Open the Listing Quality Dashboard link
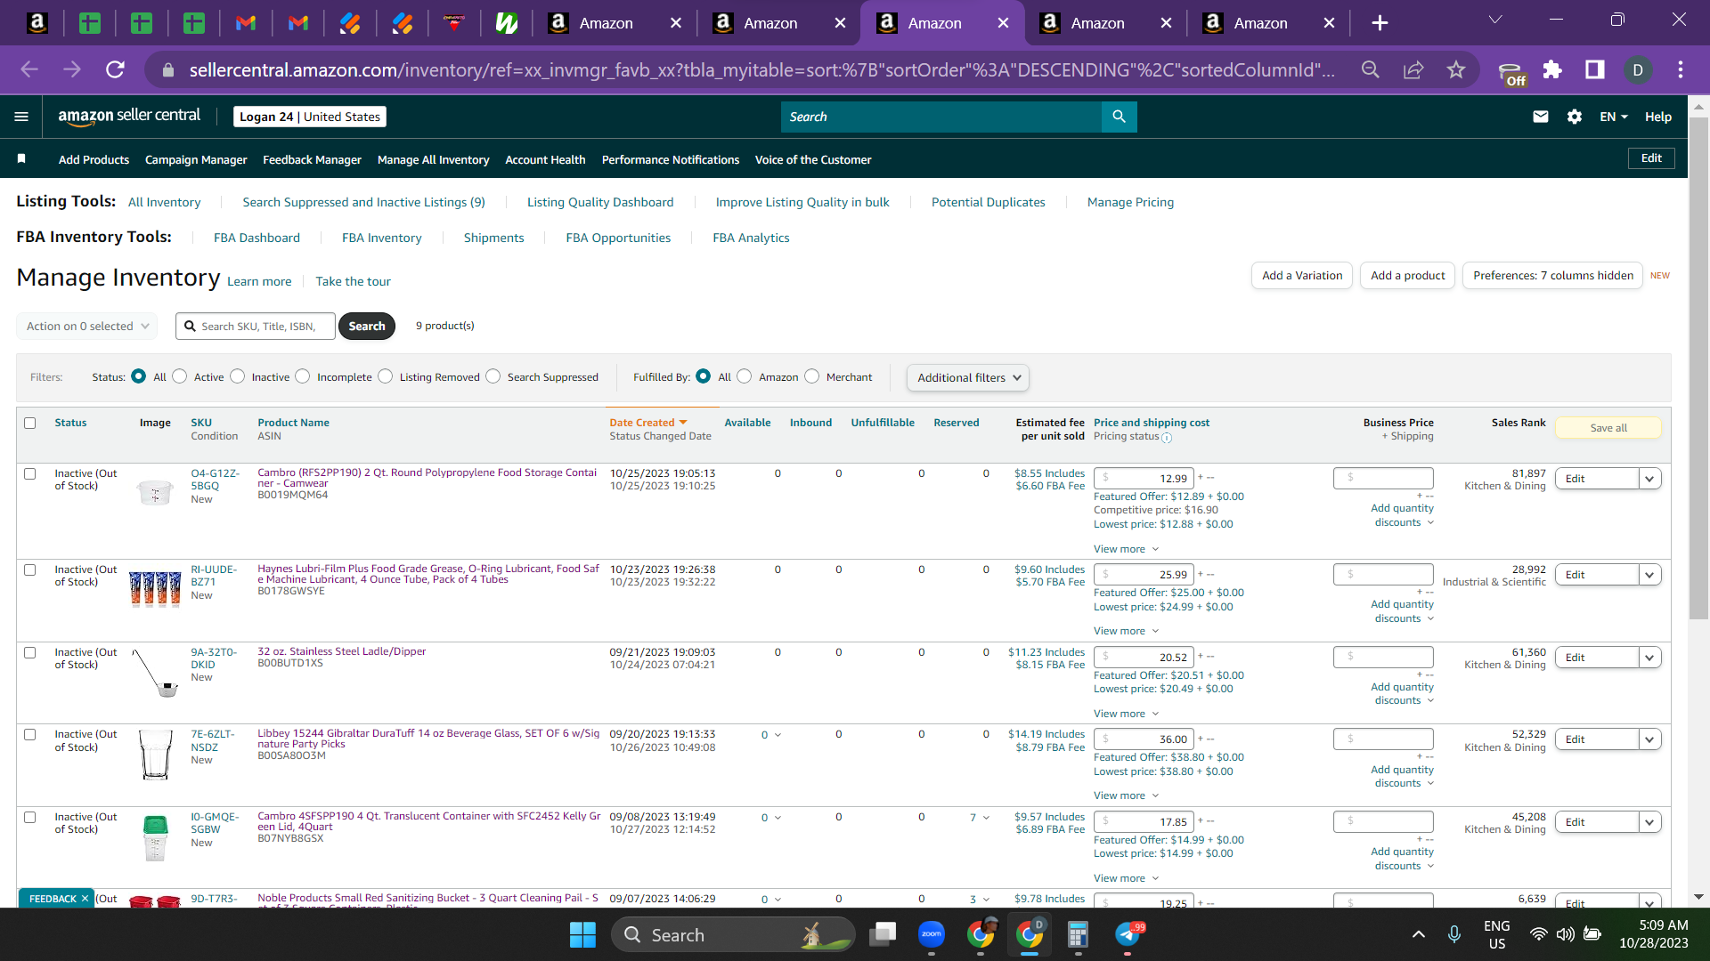 pos(600,202)
